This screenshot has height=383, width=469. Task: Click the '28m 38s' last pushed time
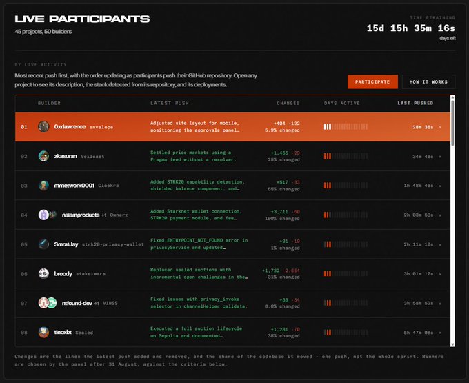423,127
